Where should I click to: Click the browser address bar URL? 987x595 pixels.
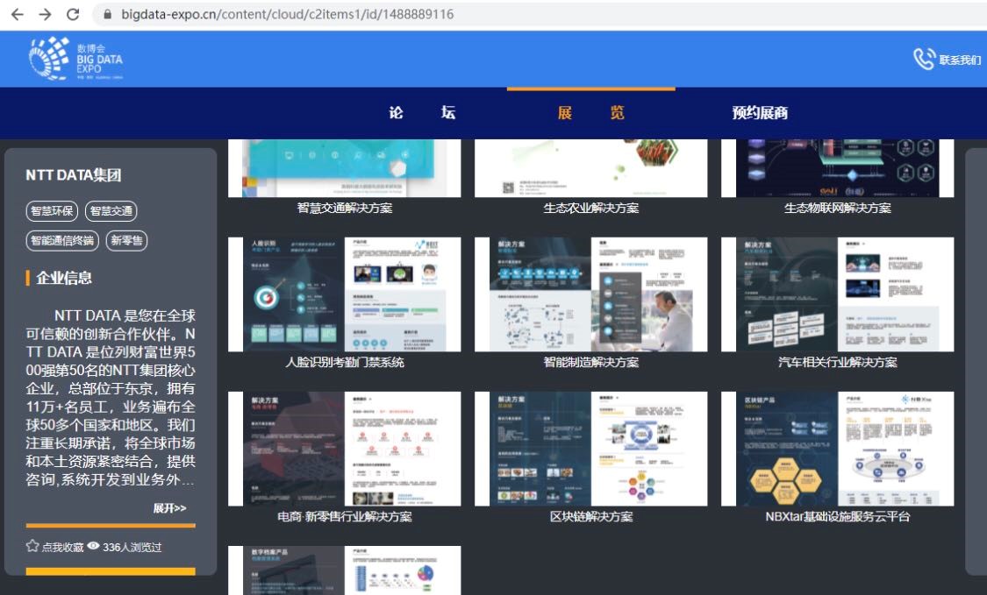(x=288, y=14)
